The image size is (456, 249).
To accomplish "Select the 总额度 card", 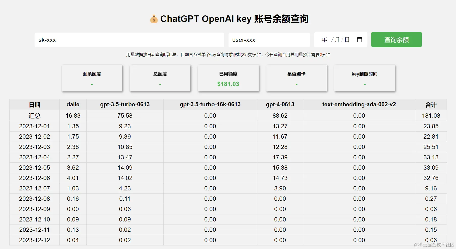I will click(160, 78).
